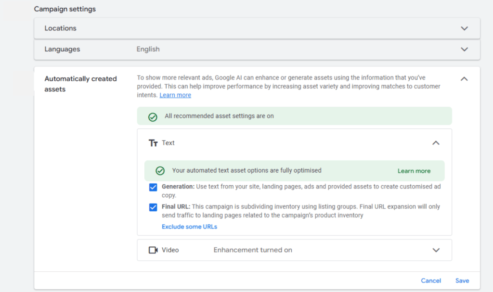Click the Locations header label
The width and height of the screenshot is (493, 292).
click(x=60, y=28)
